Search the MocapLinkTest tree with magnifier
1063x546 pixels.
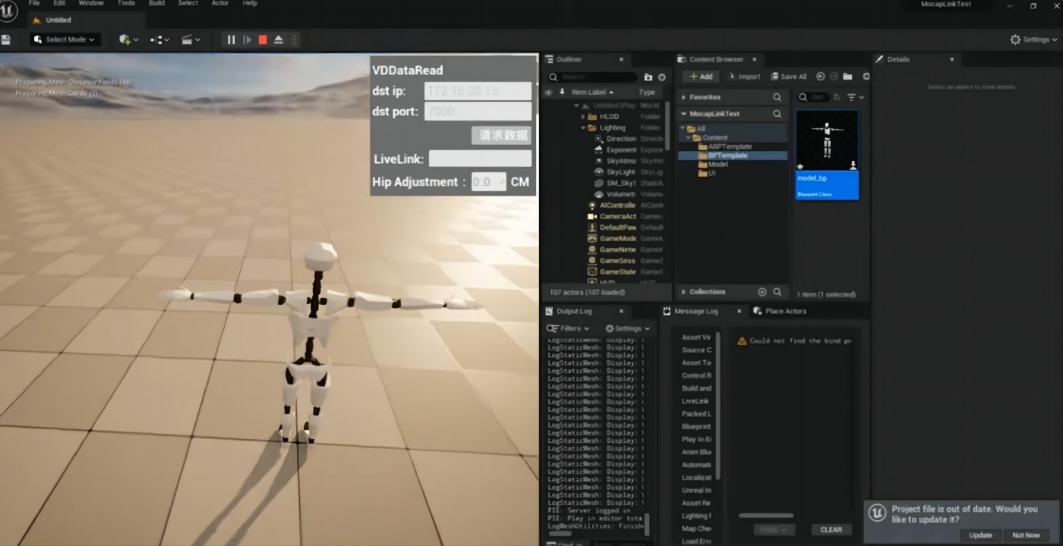pos(777,114)
